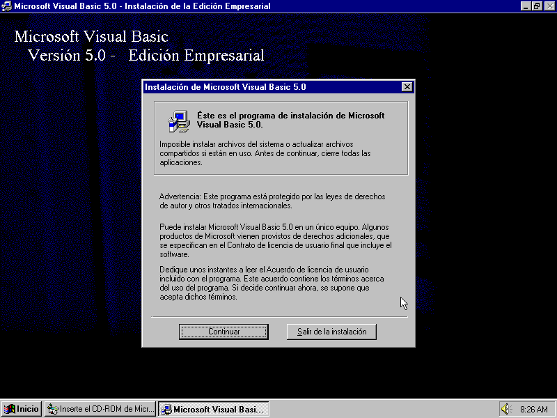The width and height of the screenshot is (557, 418).
Task: Click the 'Imposible instalar archivos' paragraph
Action: point(265,153)
